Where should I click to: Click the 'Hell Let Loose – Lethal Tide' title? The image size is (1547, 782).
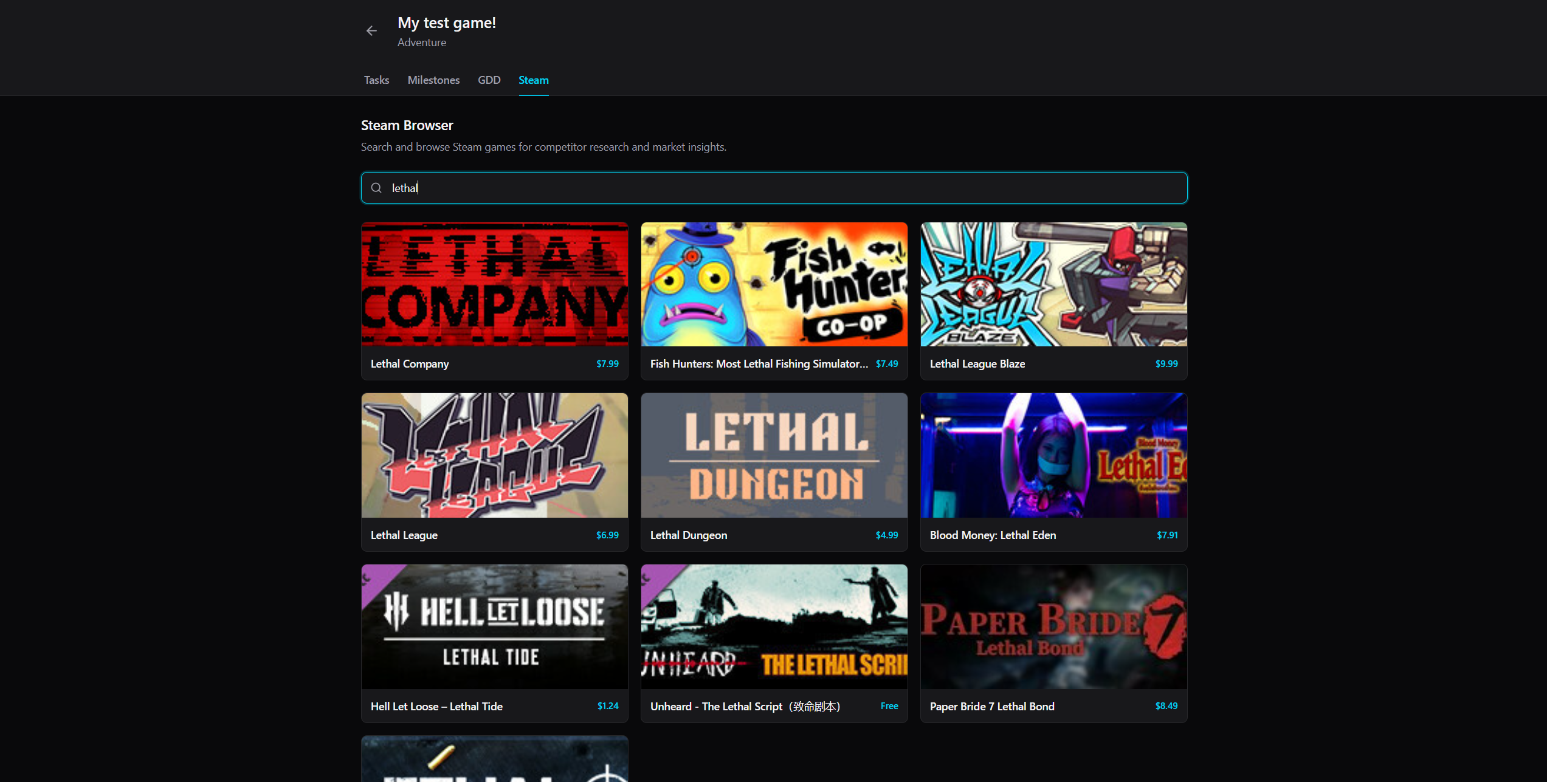(436, 707)
